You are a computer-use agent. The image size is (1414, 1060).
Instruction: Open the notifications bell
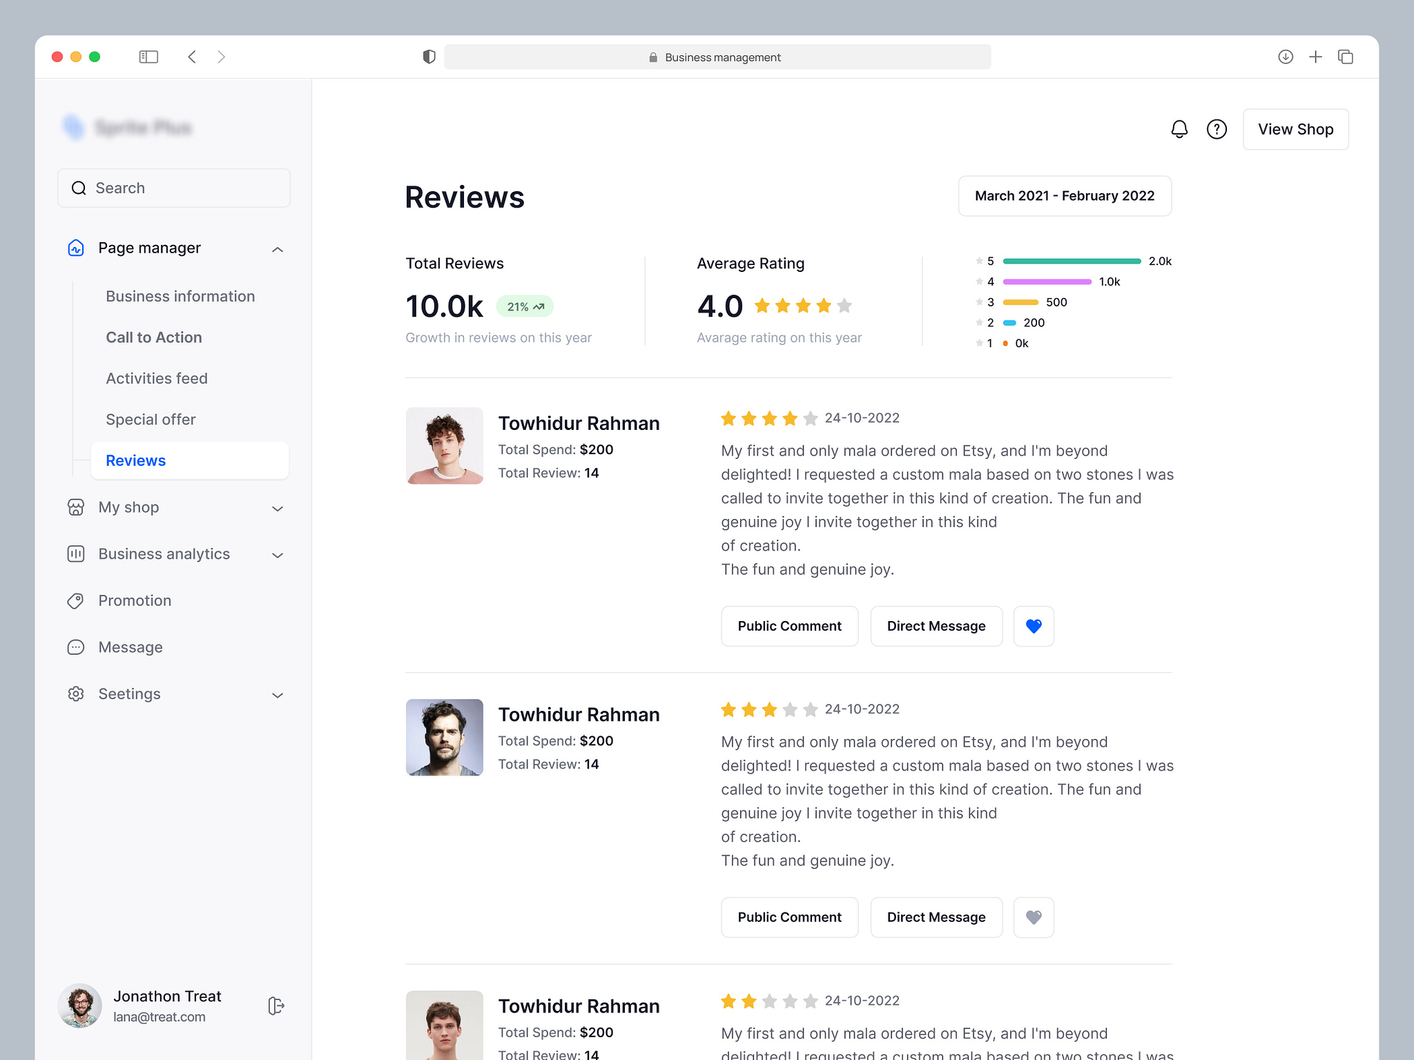click(1179, 129)
